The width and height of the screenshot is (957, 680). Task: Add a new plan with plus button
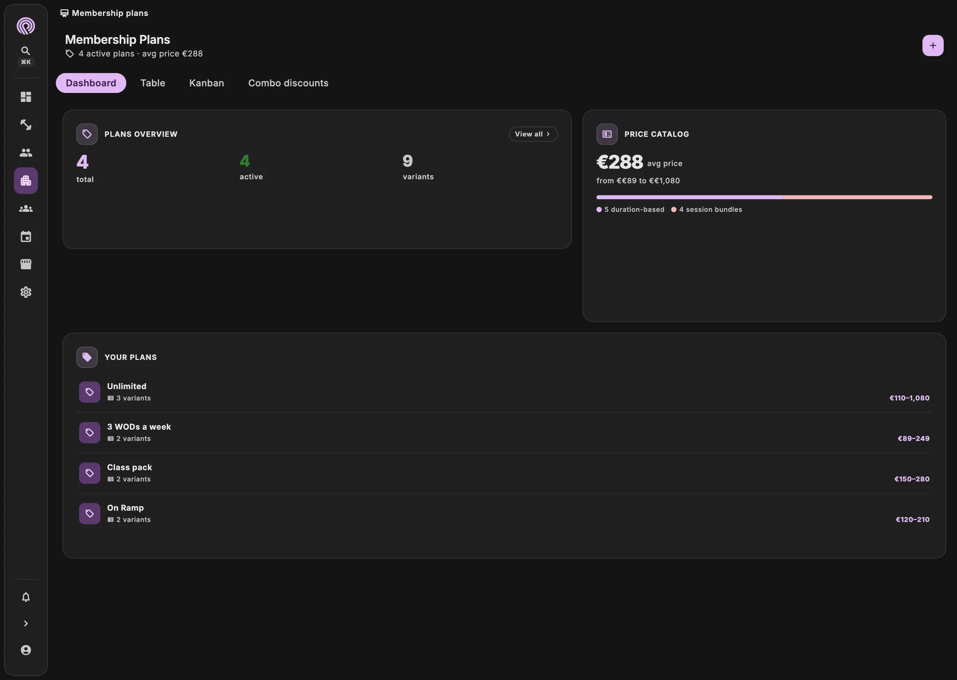tap(933, 45)
